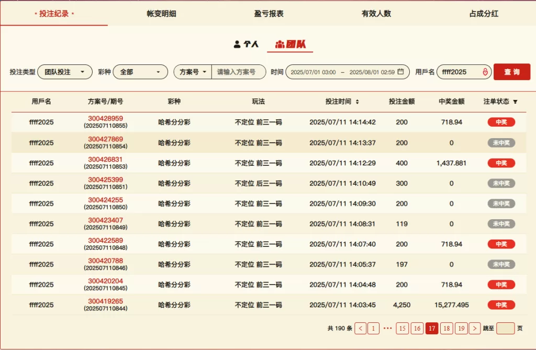Open scheme number 300422589

[105, 240]
